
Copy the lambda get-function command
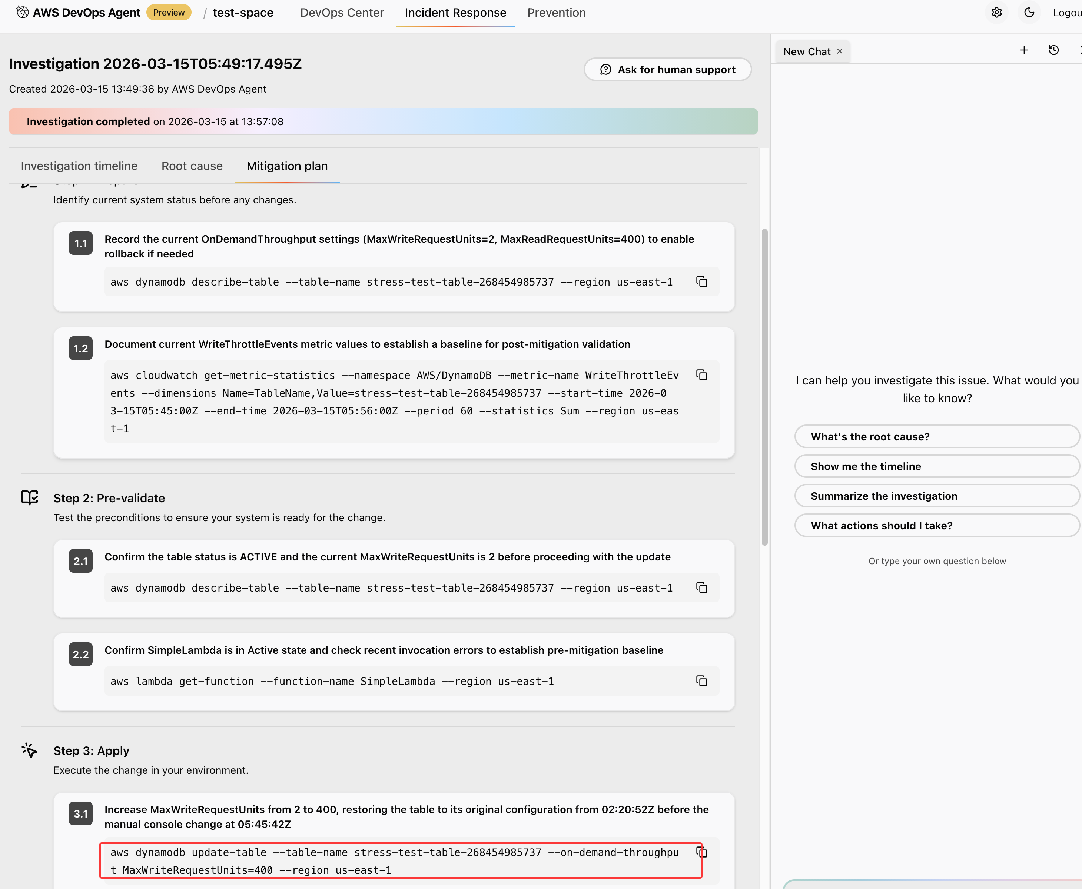click(x=701, y=680)
